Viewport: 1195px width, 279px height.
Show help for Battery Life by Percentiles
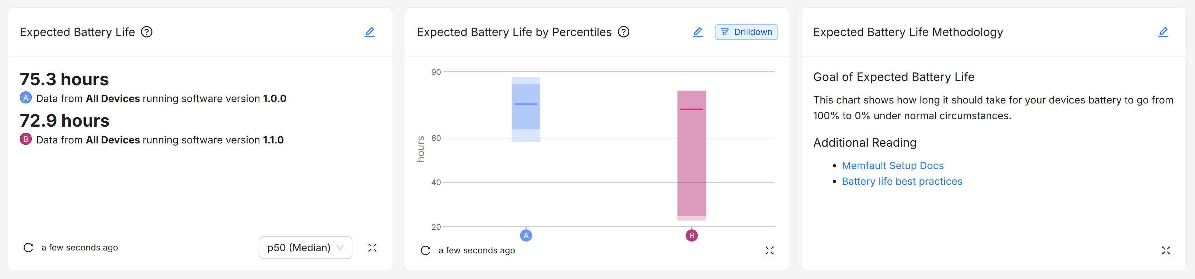point(624,32)
